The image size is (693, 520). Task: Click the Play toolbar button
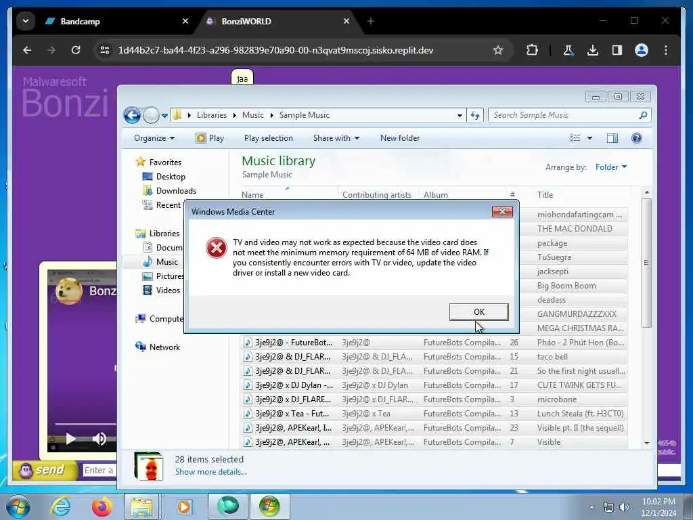pos(210,138)
